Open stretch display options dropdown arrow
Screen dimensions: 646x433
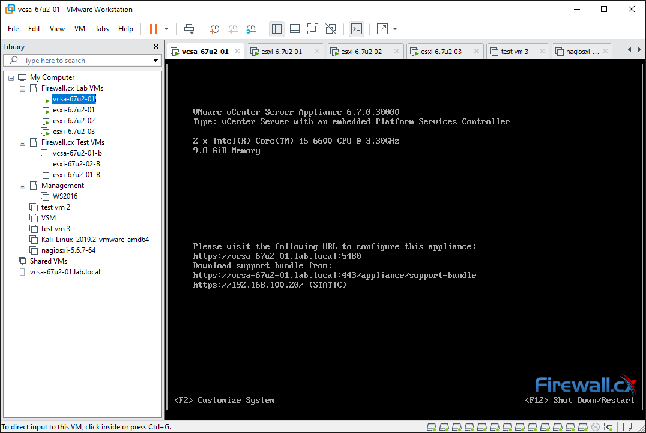click(395, 29)
